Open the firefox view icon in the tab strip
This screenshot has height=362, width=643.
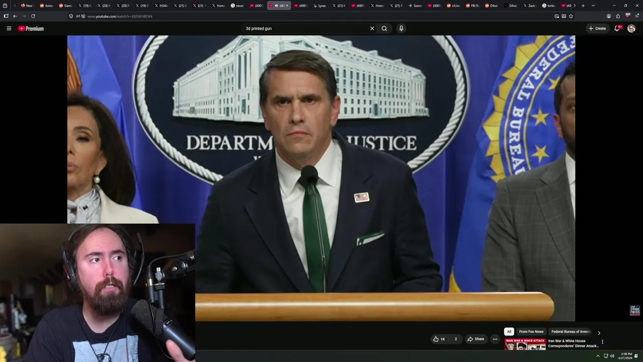(x=5, y=6)
